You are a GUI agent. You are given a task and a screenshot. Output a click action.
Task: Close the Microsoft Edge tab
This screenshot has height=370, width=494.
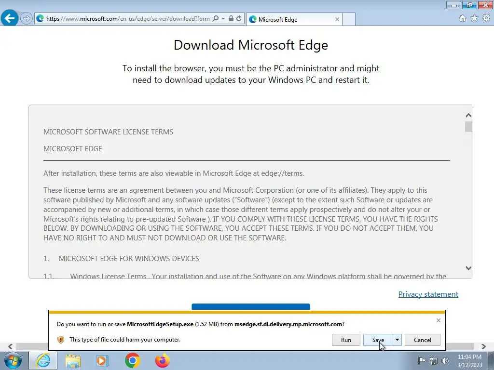pyautogui.click(x=337, y=19)
